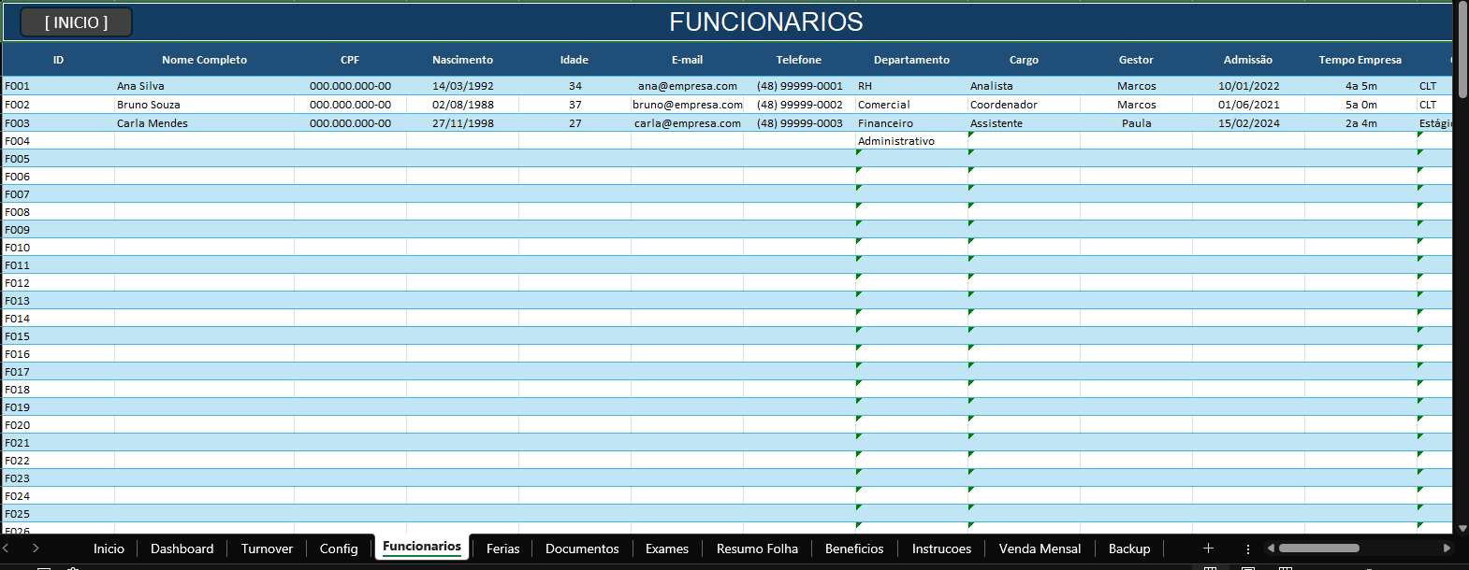Add a new sheet with plus icon

coord(1208,549)
